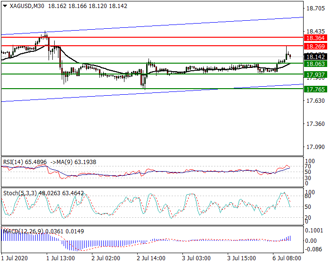The image size is (330, 264).
Task: Click the RSI(14) indicator label
Action: pyautogui.click(x=13, y=162)
